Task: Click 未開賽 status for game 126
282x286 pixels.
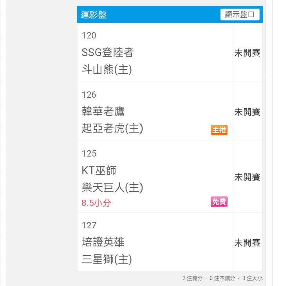Action: point(247,112)
